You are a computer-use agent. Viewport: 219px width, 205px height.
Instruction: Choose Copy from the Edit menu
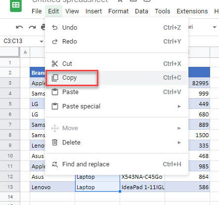coord(117,78)
